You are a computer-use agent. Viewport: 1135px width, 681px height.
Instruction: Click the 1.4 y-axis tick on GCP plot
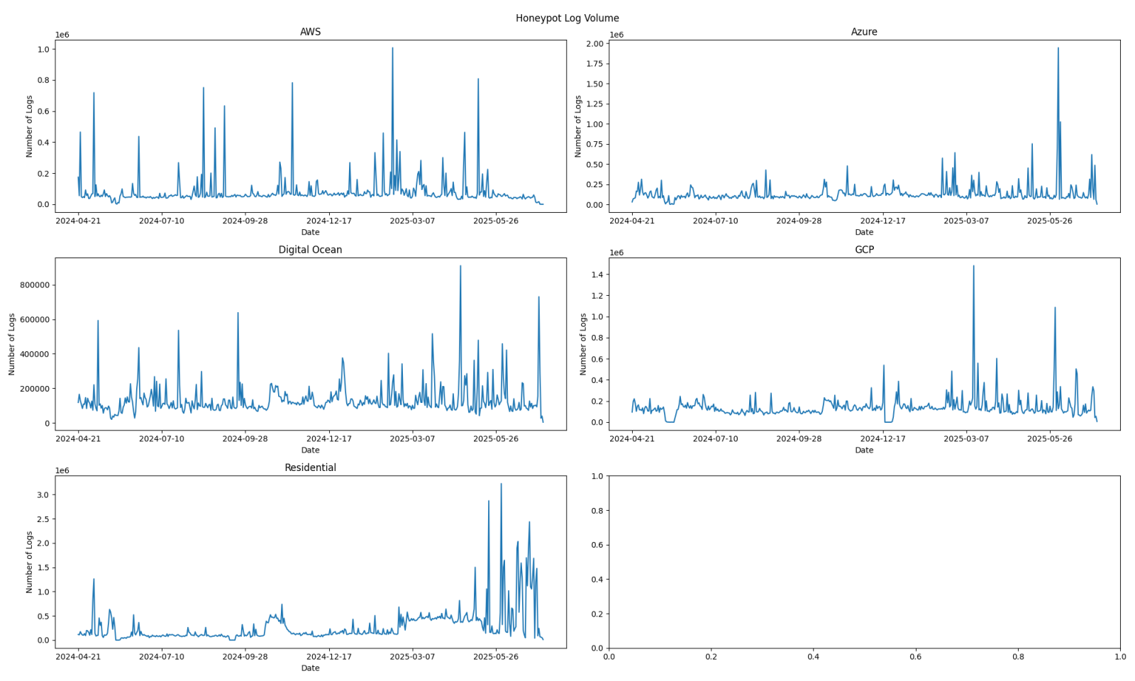tap(597, 275)
